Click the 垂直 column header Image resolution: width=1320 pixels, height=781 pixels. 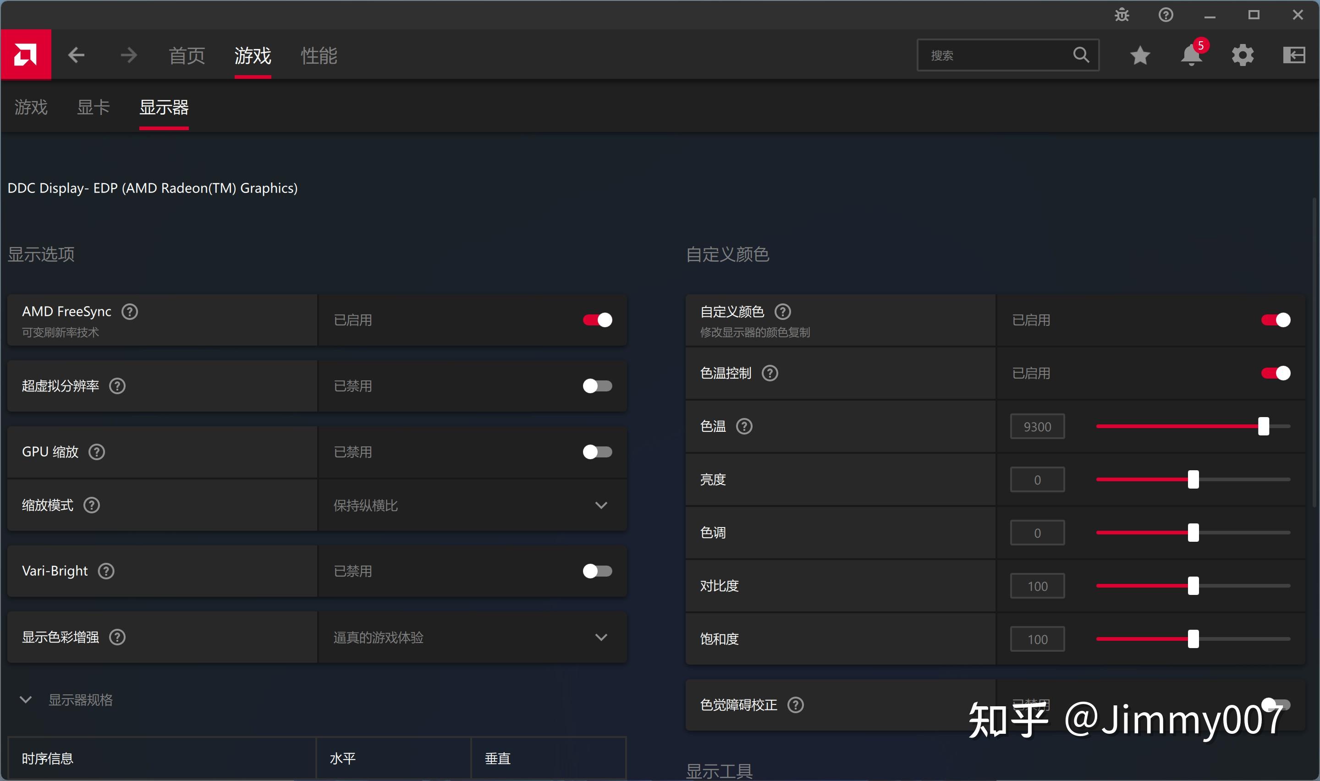tap(549, 759)
